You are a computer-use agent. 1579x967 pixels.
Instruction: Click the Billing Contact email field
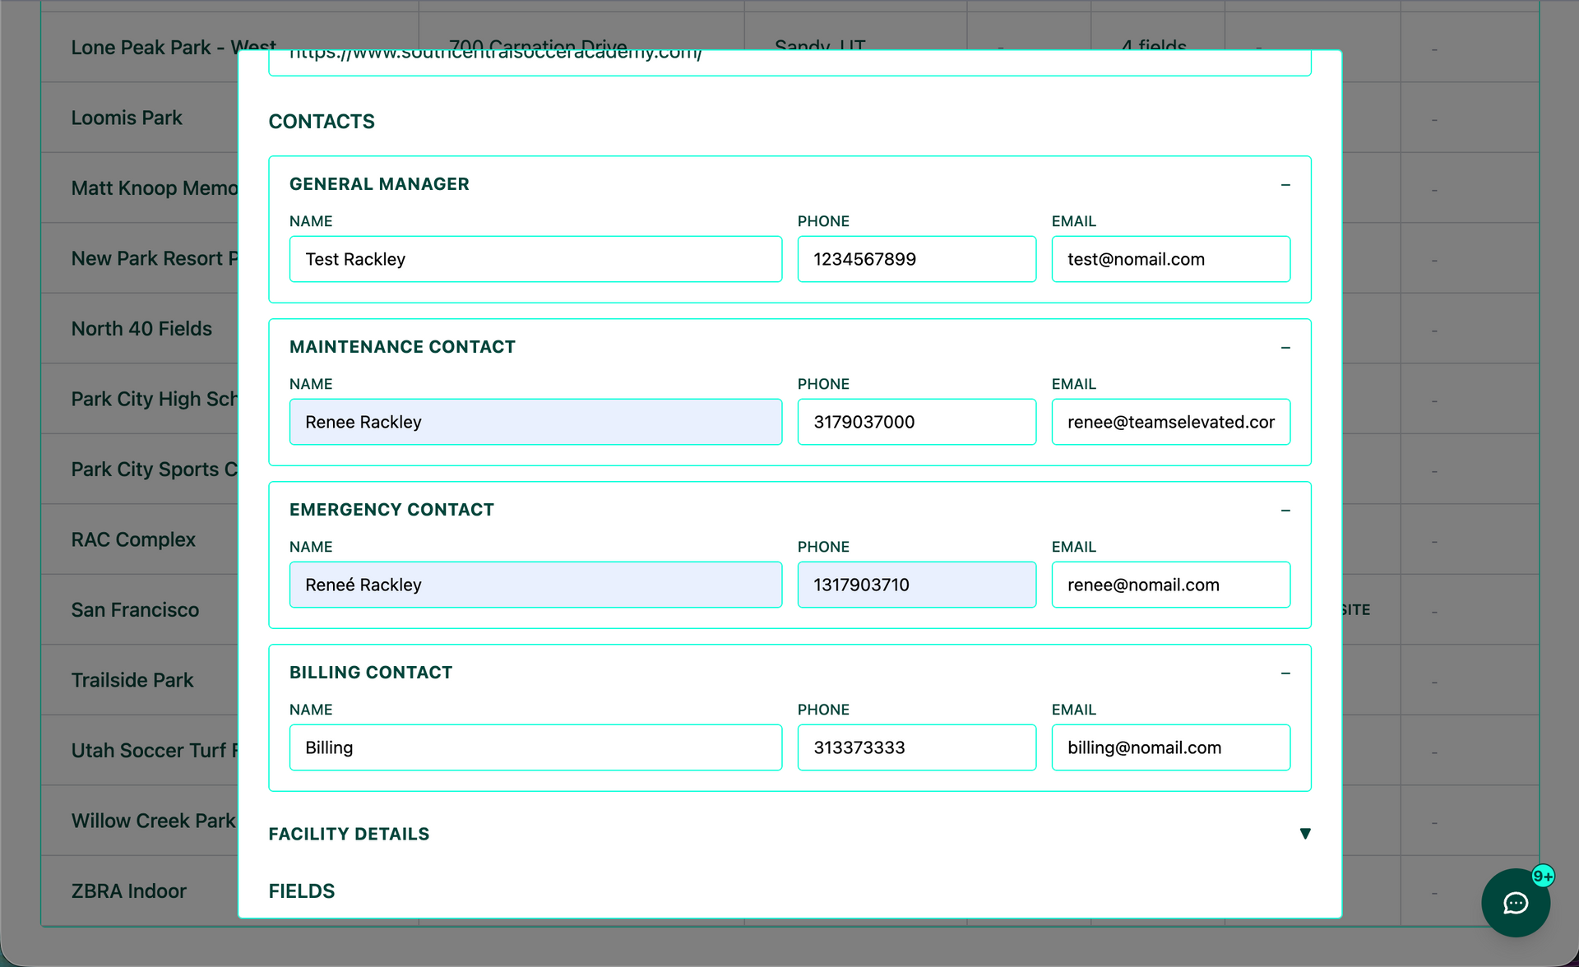click(1170, 747)
